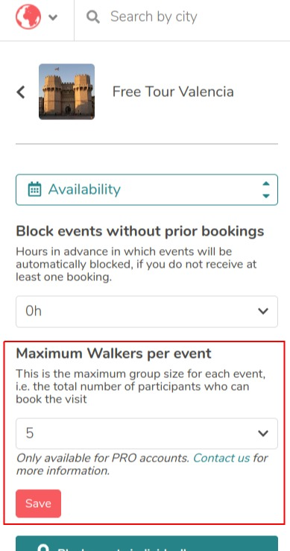This screenshot has width=290, height=551.
Task: Click the Free Tour Valencia title
Action: click(x=173, y=92)
